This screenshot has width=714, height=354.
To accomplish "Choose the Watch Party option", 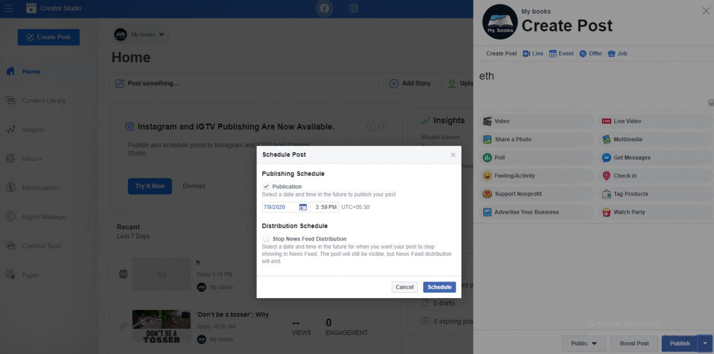I will click(x=654, y=212).
